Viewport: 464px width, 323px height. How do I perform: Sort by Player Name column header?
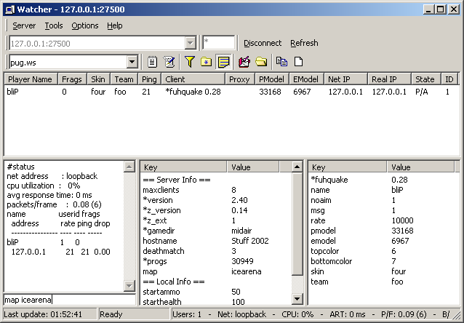pos(31,79)
